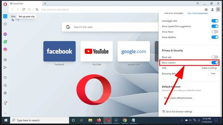Open My Flow arrow icon in sidebar
Image resolution: width=223 pixels, height=125 pixels.
click(5, 67)
